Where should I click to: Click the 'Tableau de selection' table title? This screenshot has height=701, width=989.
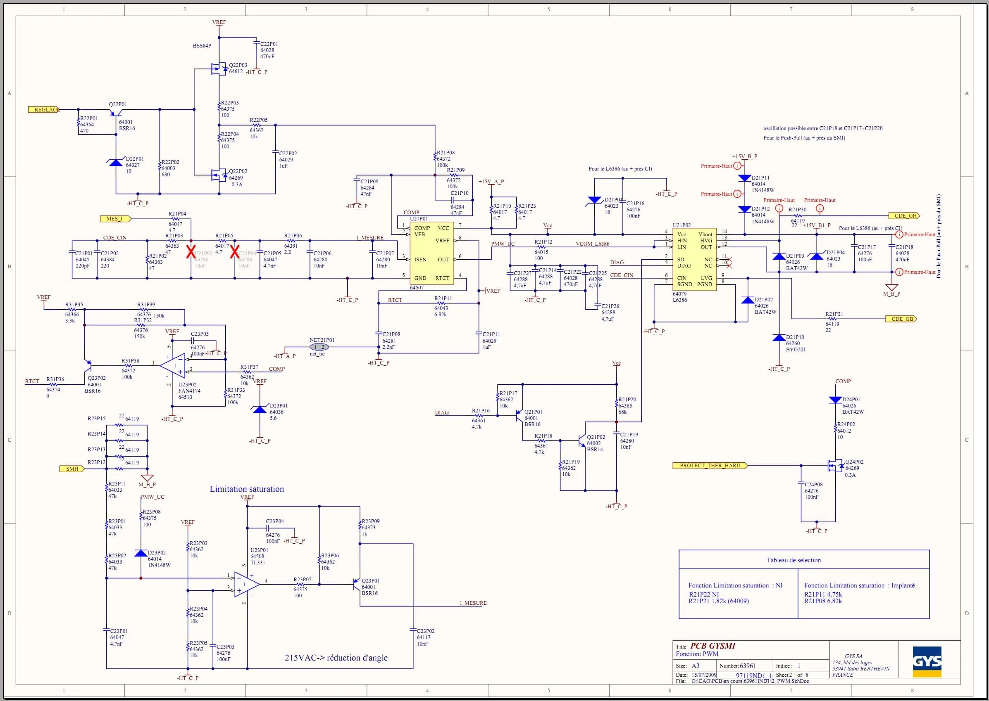click(x=794, y=560)
